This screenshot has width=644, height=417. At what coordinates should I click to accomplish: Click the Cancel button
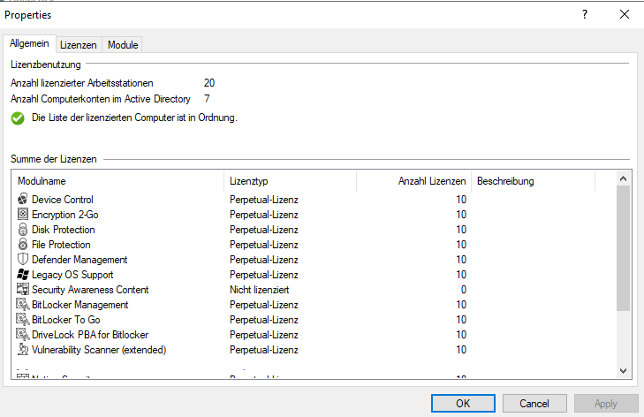(x=534, y=404)
